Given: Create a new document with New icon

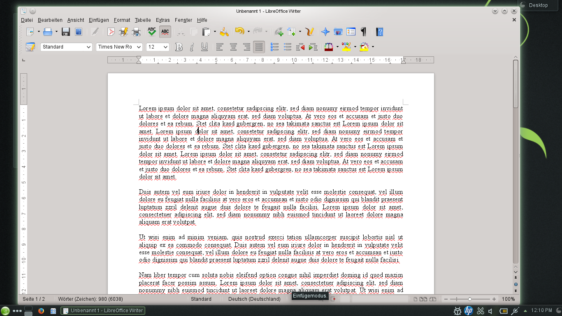Looking at the screenshot, I should (x=30, y=32).
